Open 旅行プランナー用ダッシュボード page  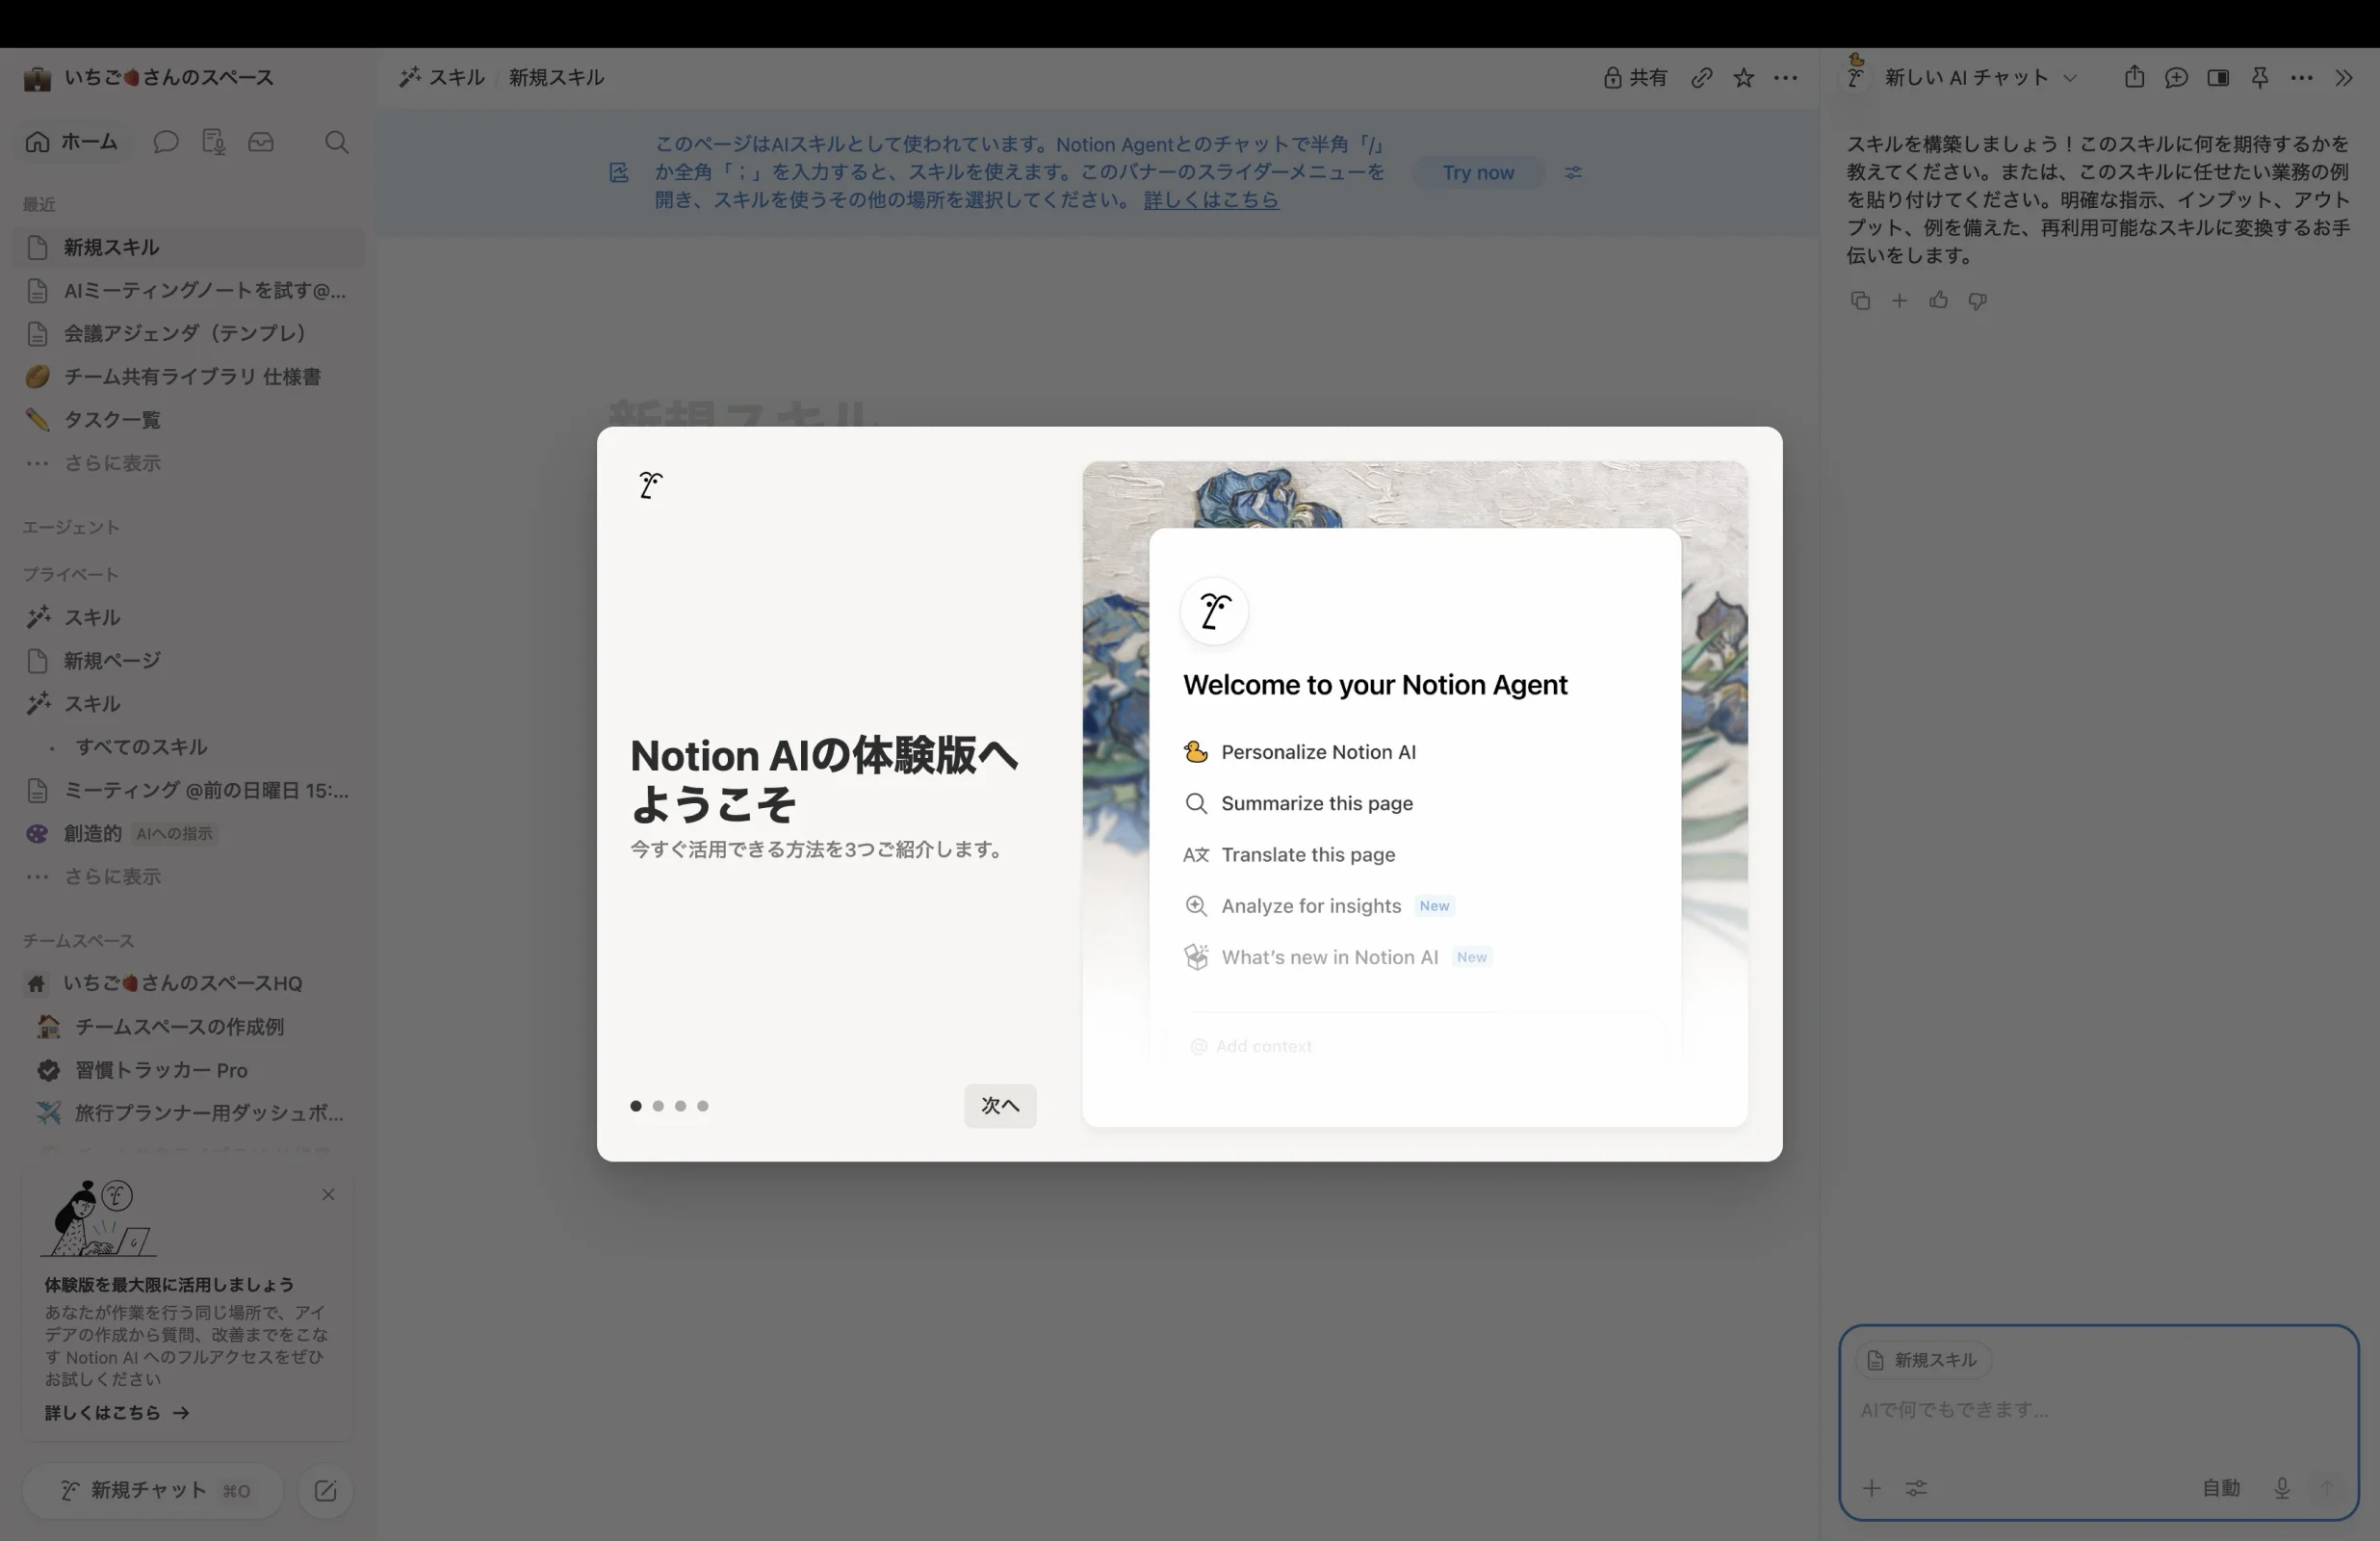tap(188, 1111)
